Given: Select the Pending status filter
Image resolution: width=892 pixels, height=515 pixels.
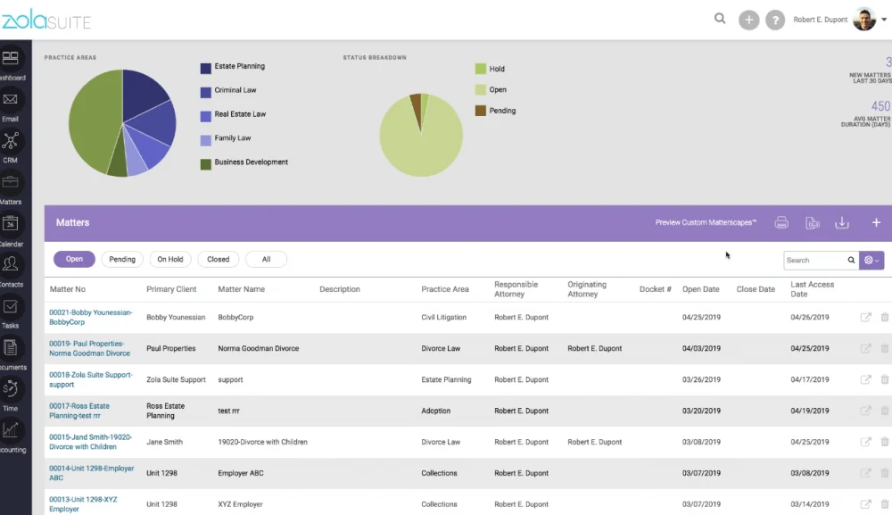Looking at the screenshot, I should [122, 259].
